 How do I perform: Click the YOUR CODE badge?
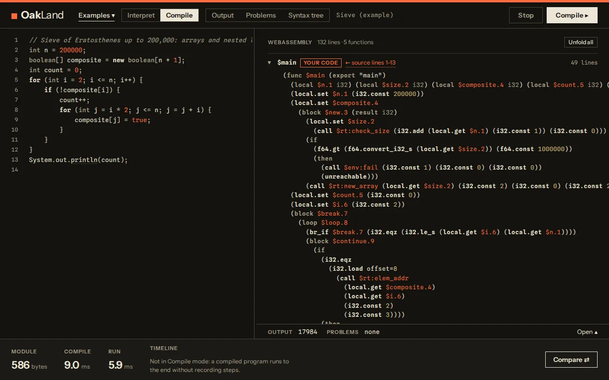[x=321, y=63]
